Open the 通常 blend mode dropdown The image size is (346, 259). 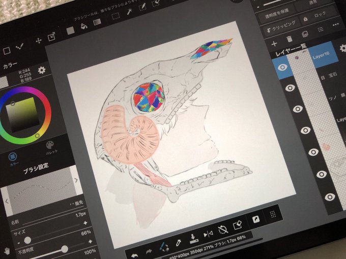tap(314, 4)
